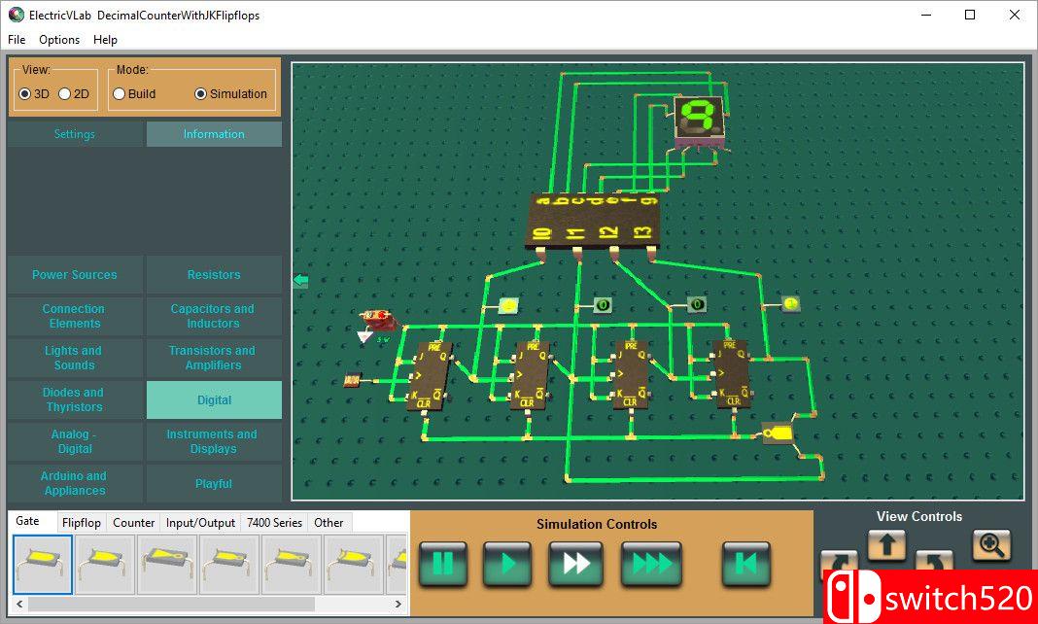This screenshot has width=1038, height=624.
Task: Reset simulation with the skip-to-start button
Action: [x=745, y=564]
